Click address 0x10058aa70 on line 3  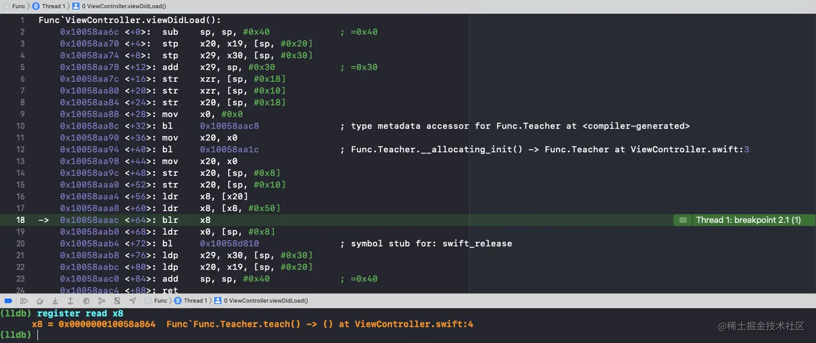(x=90, y=44)
